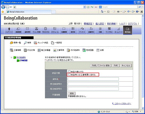This screenshot has height=114, width=145.
Task: Click the scroll up arrow of the page scrollbar
Action: (x=143, y=16)
